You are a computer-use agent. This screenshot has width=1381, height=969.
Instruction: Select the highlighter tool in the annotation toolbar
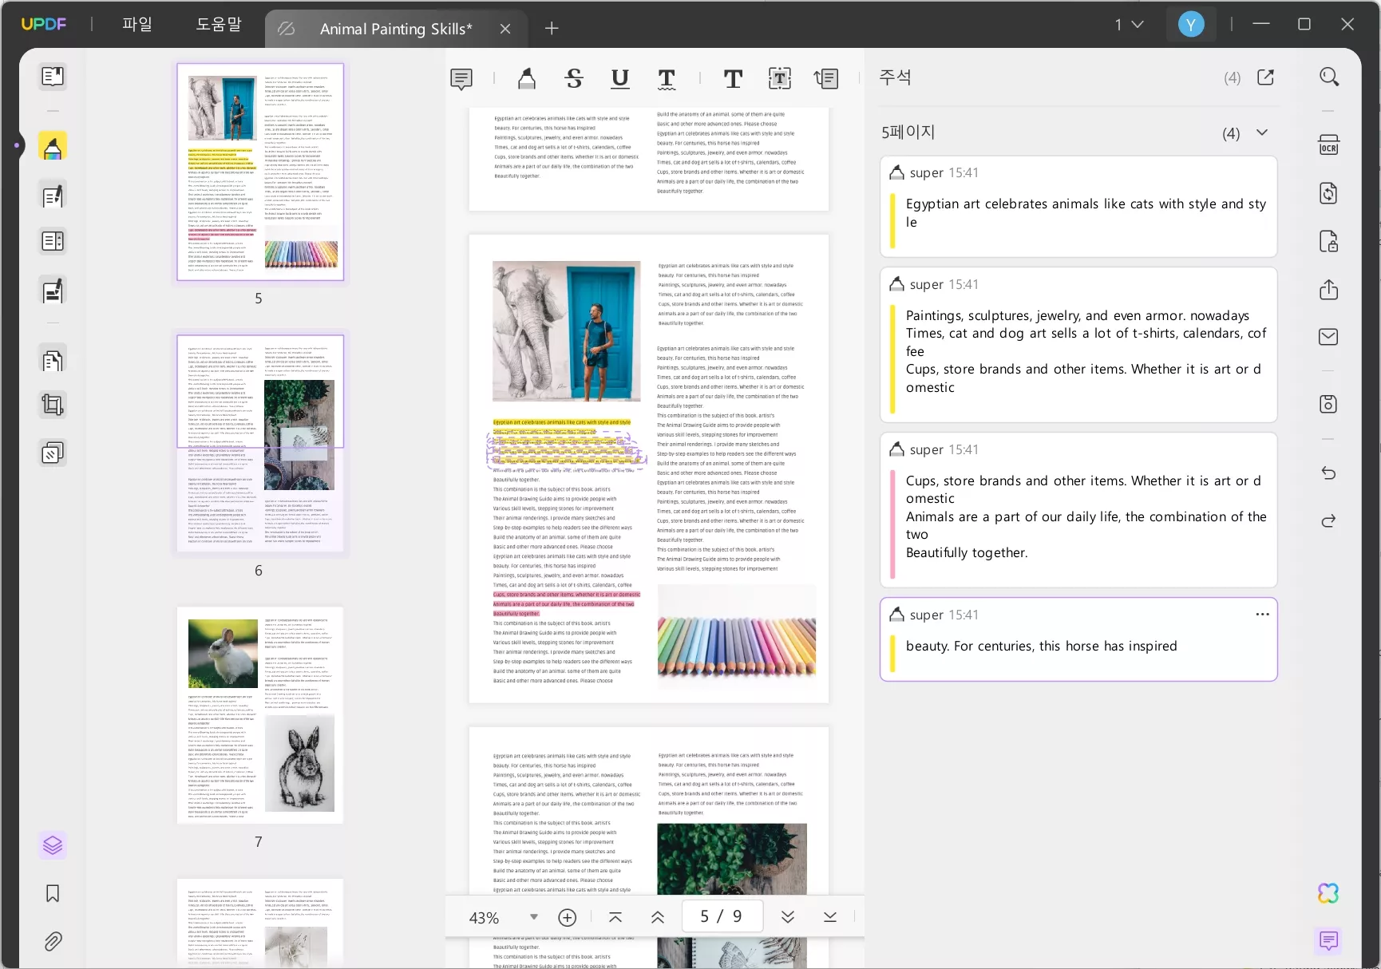point(527,78)
